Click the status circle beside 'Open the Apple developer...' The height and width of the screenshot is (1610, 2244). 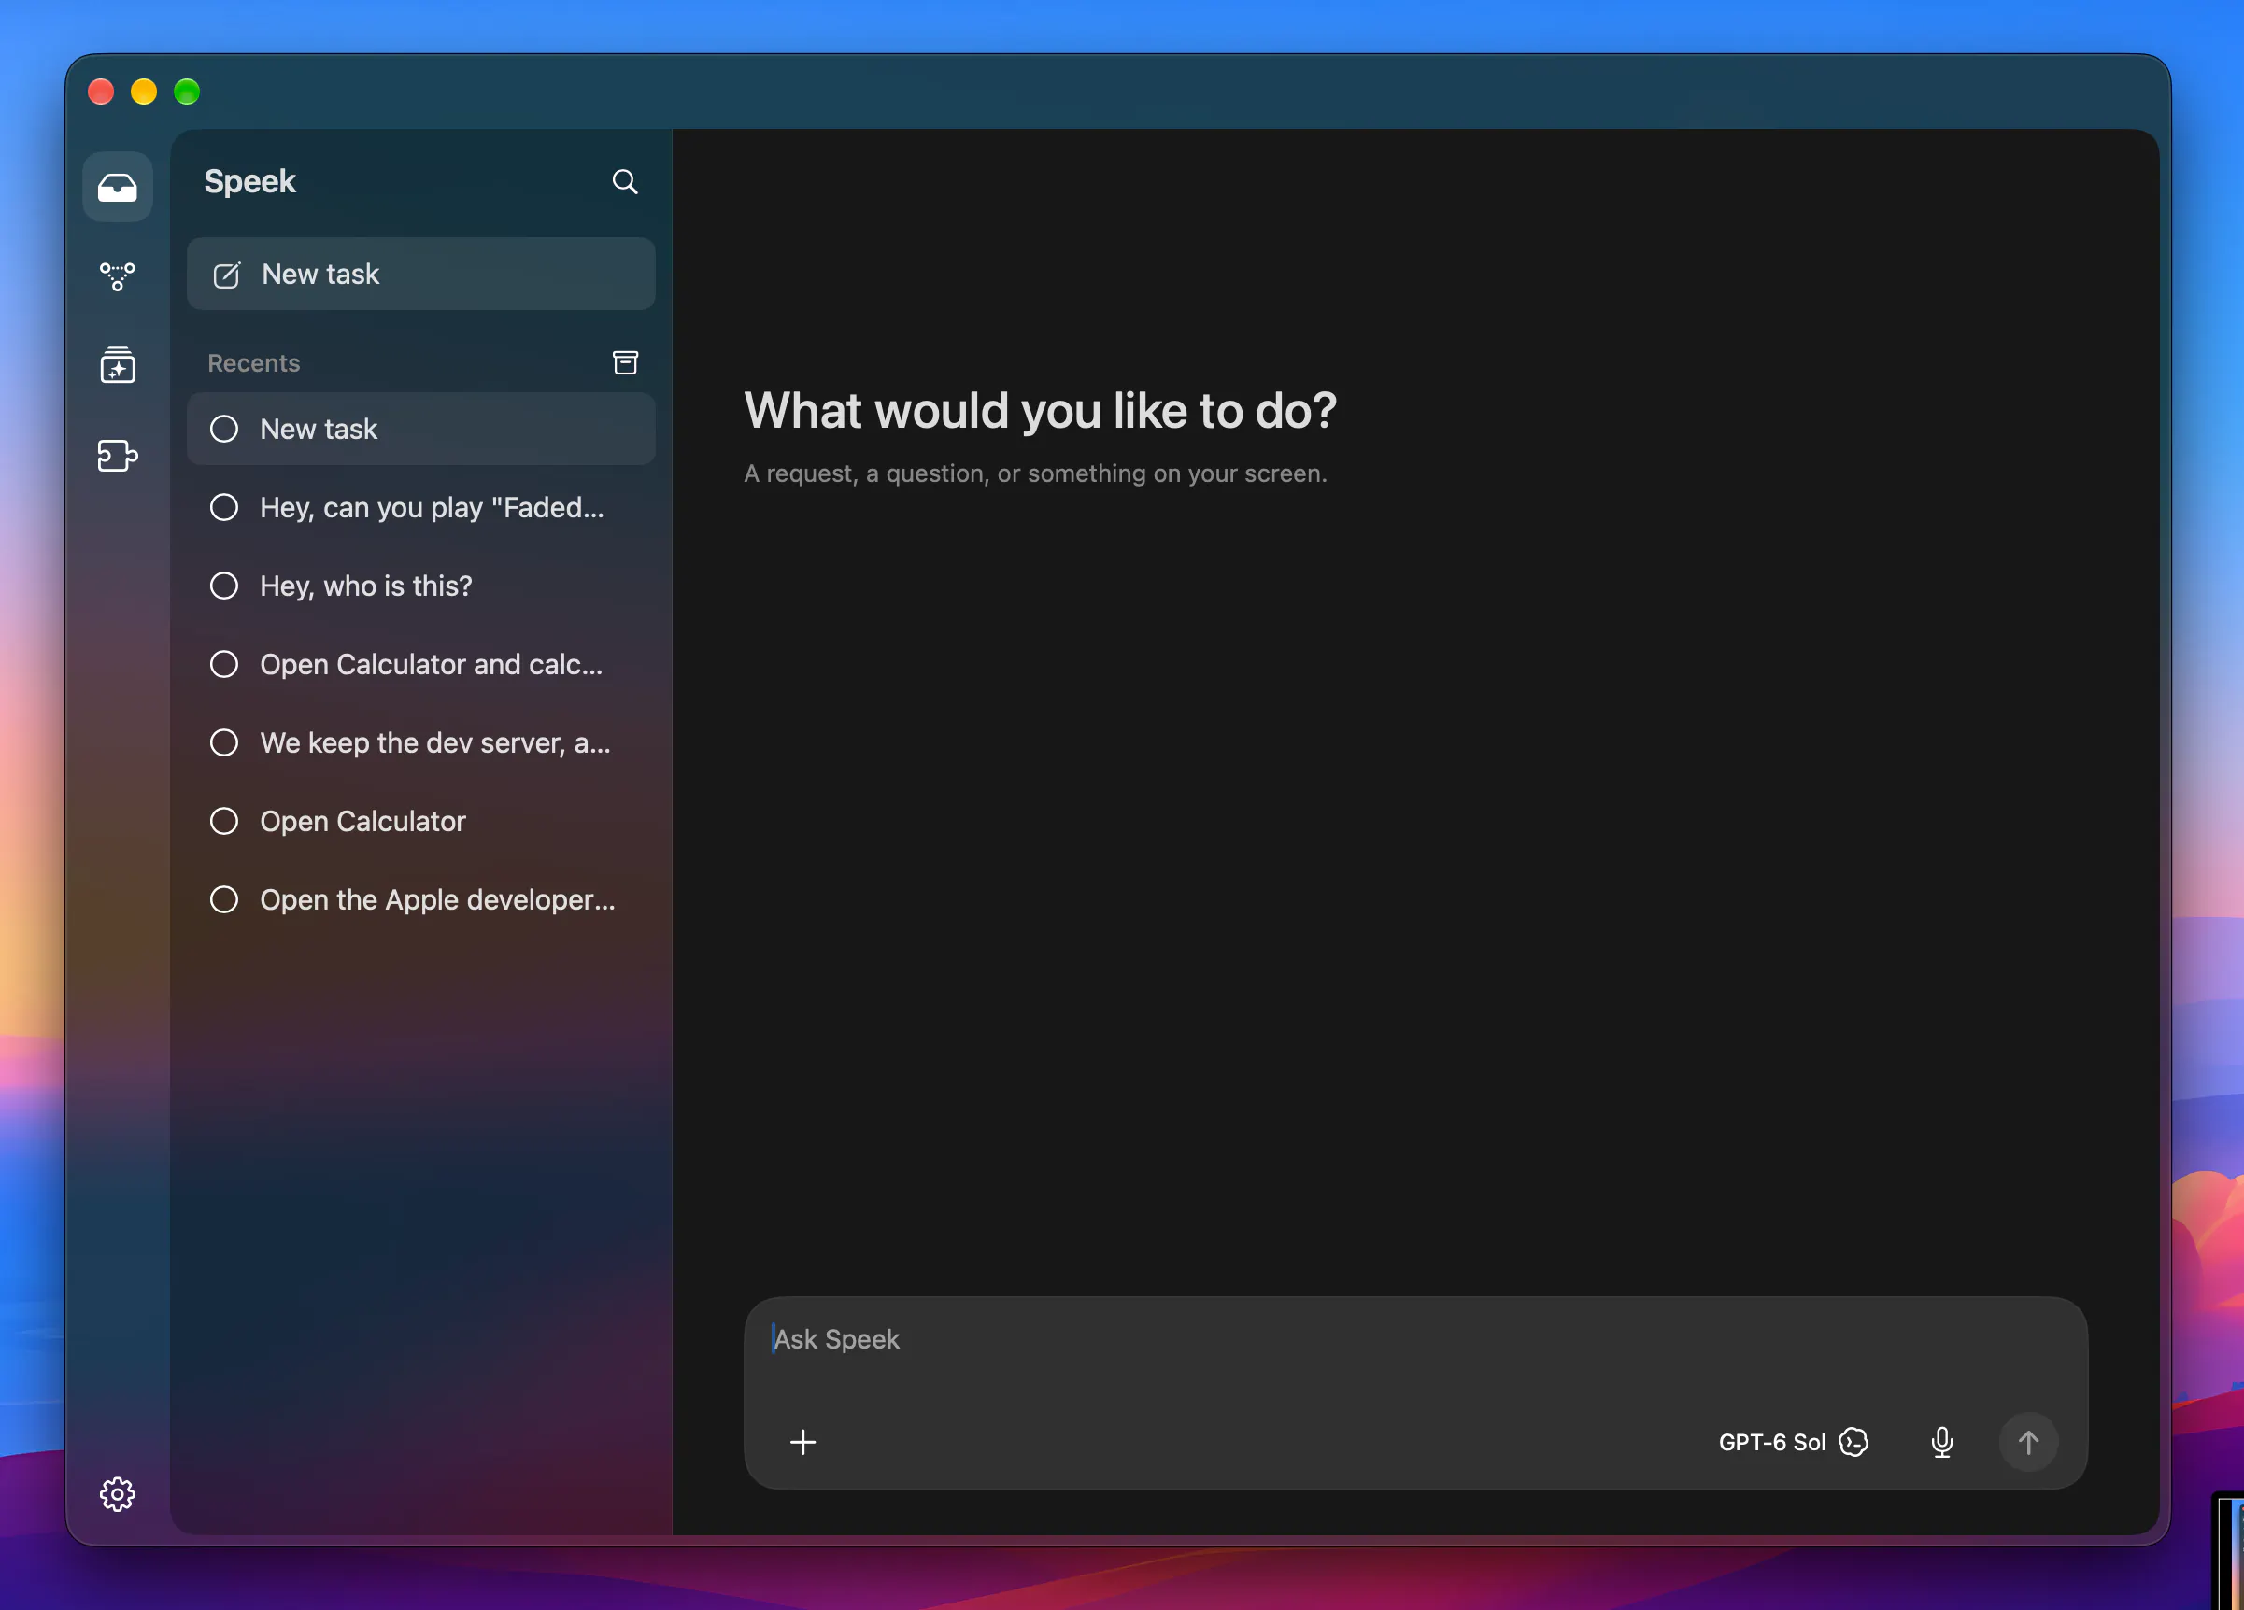coord(224,900)
